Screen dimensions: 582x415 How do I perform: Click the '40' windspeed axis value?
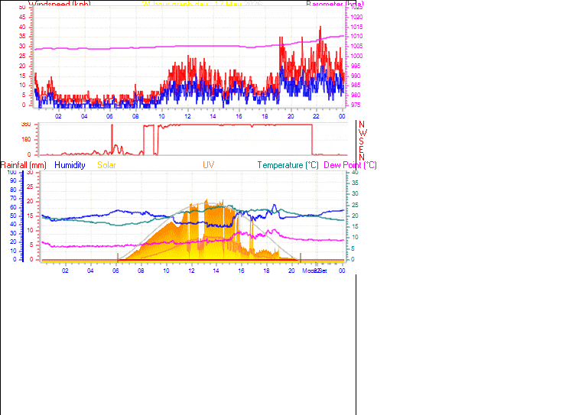point(22,27)
